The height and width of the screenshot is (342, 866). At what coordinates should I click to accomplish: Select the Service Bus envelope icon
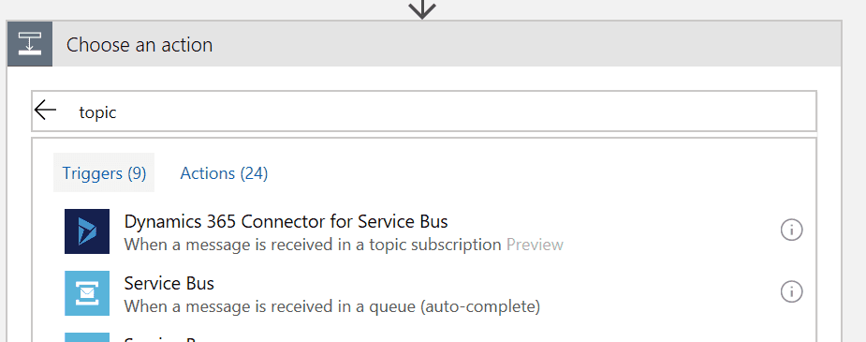point(87,293)
